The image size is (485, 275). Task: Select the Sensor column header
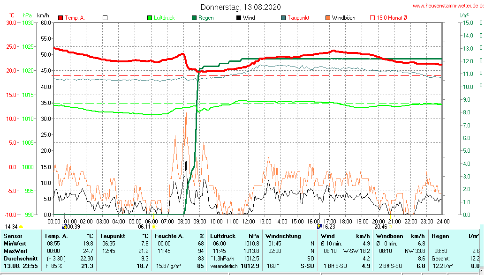(13, 236)
